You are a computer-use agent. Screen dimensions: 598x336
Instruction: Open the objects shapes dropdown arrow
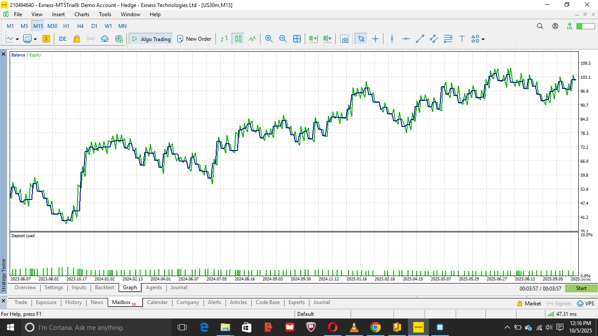483,39
